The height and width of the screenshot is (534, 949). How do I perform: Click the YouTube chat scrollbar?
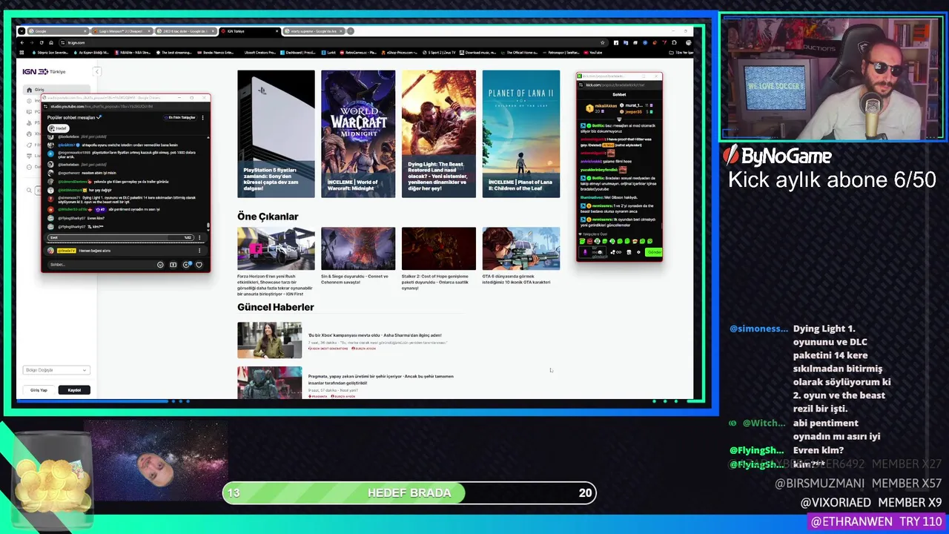tap(208, 226)
